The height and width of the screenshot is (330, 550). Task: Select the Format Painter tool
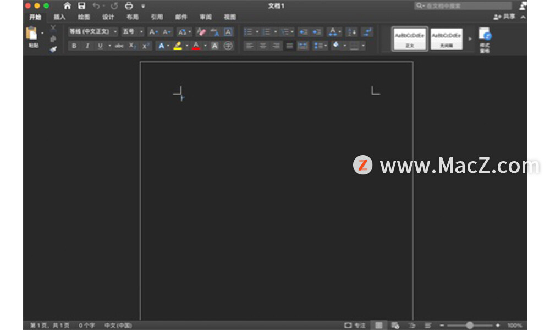tap(52, 49)
